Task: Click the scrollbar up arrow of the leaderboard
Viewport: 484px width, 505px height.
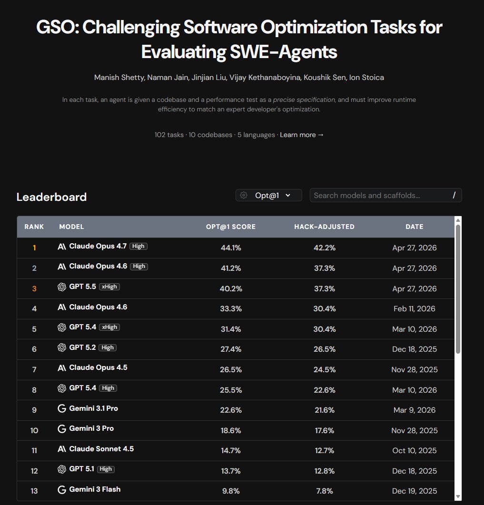Action: tap(458, 220)
